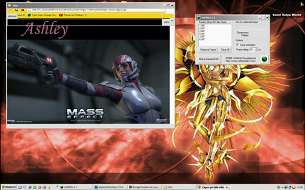Click the Frame delay input field

[x=252, y=50]
